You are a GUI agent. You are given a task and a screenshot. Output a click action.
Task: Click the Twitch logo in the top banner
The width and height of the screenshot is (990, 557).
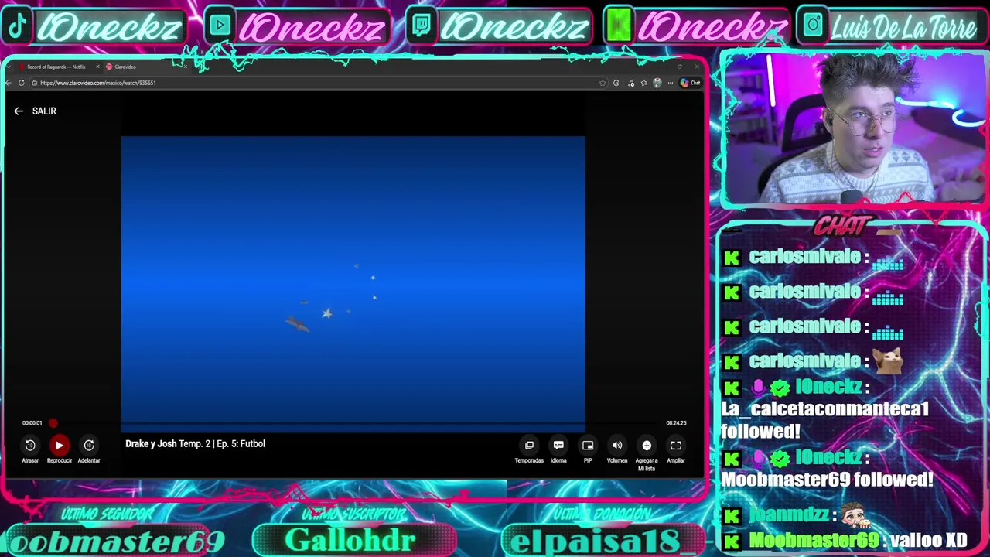point(422,26)
